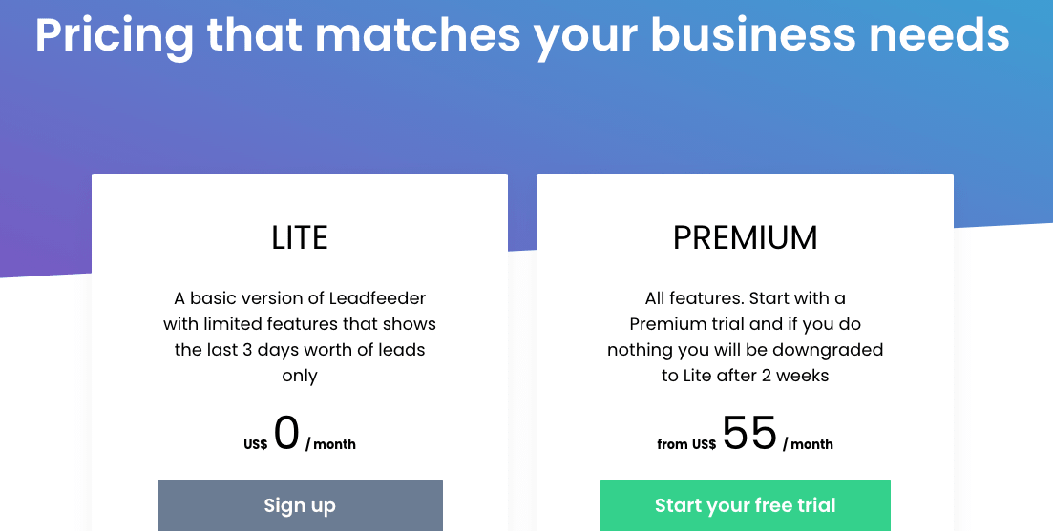
Task: Click the Premium plan's "from US$" label
Action: pyautogui.click(x=686, y=444)
